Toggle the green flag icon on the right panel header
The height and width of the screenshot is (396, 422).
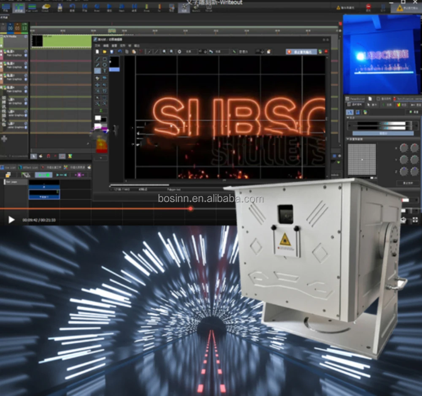384,105
